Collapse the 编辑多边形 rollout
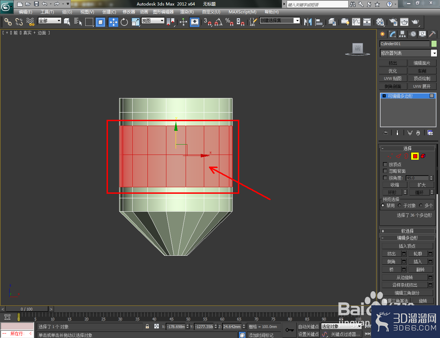This screenshot has width=440, height=338. [408, 238]
